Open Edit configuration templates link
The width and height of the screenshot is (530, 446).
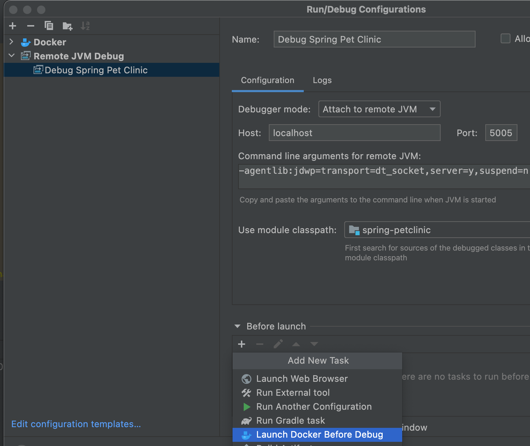76,424
